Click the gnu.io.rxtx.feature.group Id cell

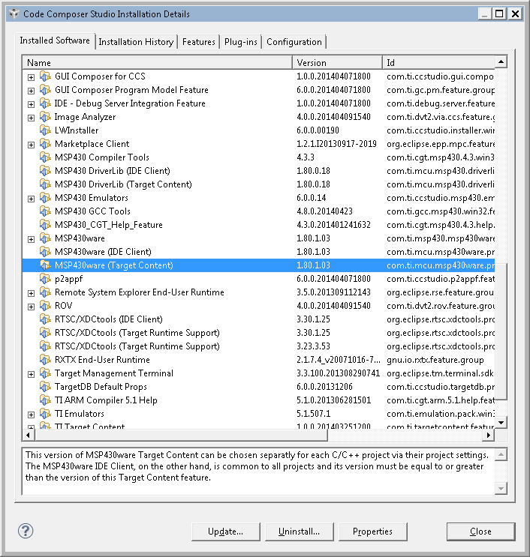pos(435,360)
